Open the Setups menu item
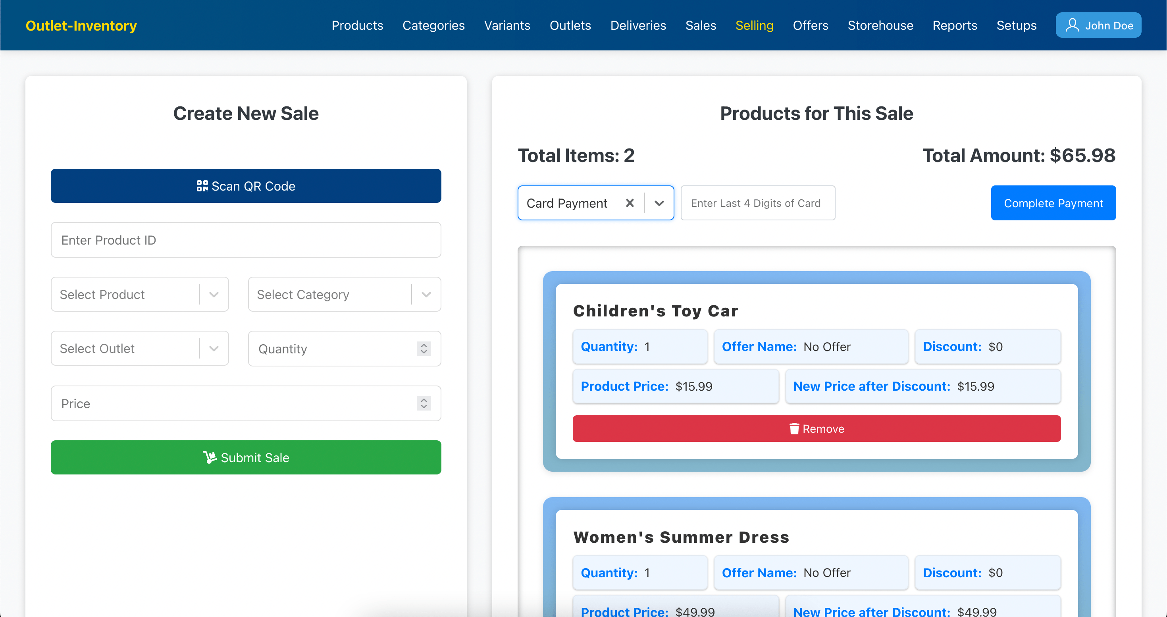Viewport: 1167px width, 617px height. (x=1016, y=25)
